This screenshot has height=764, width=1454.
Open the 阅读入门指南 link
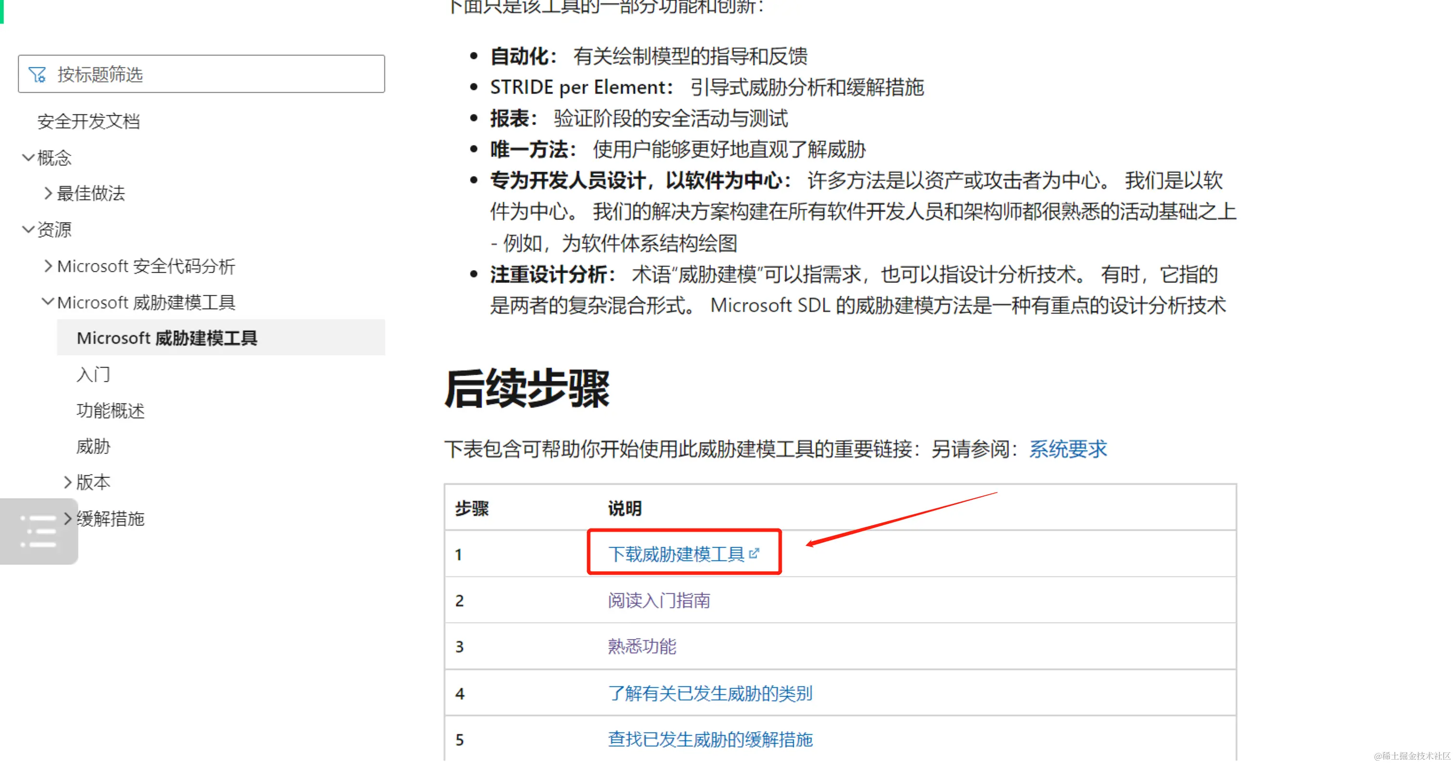tap(658, 601)
